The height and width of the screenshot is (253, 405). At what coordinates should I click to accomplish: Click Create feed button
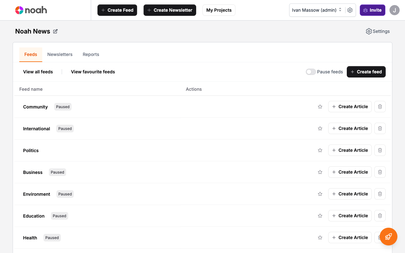coord(366,72)
